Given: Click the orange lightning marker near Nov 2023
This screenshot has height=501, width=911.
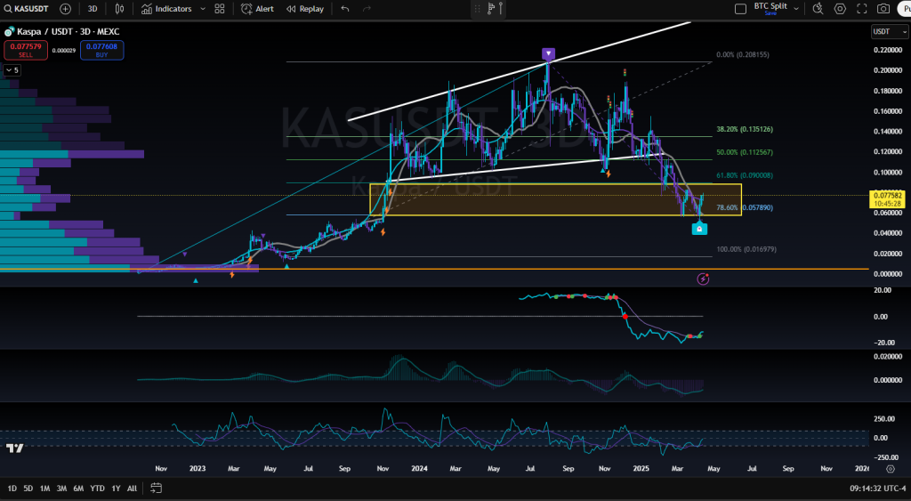Looking at the screenshot, I should 383,232.
